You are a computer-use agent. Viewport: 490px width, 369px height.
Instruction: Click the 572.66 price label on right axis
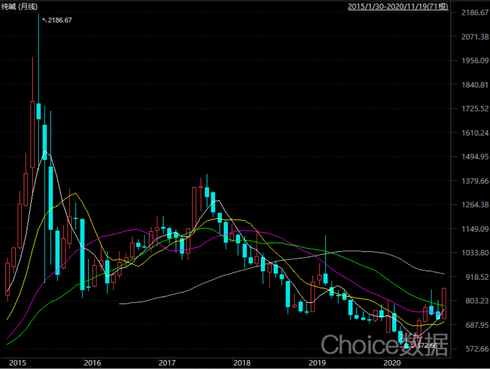pos(477,349)
